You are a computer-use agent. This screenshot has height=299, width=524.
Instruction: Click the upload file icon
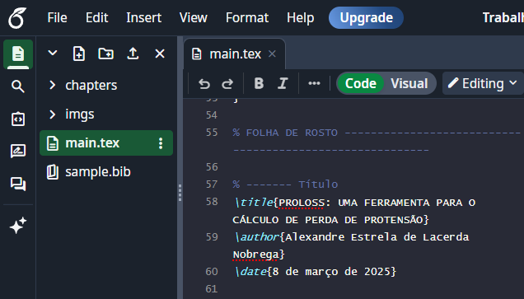[133, 54]
